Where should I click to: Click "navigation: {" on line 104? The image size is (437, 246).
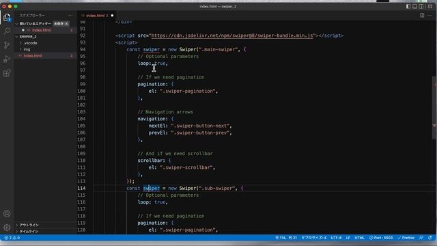pos(156,119)
